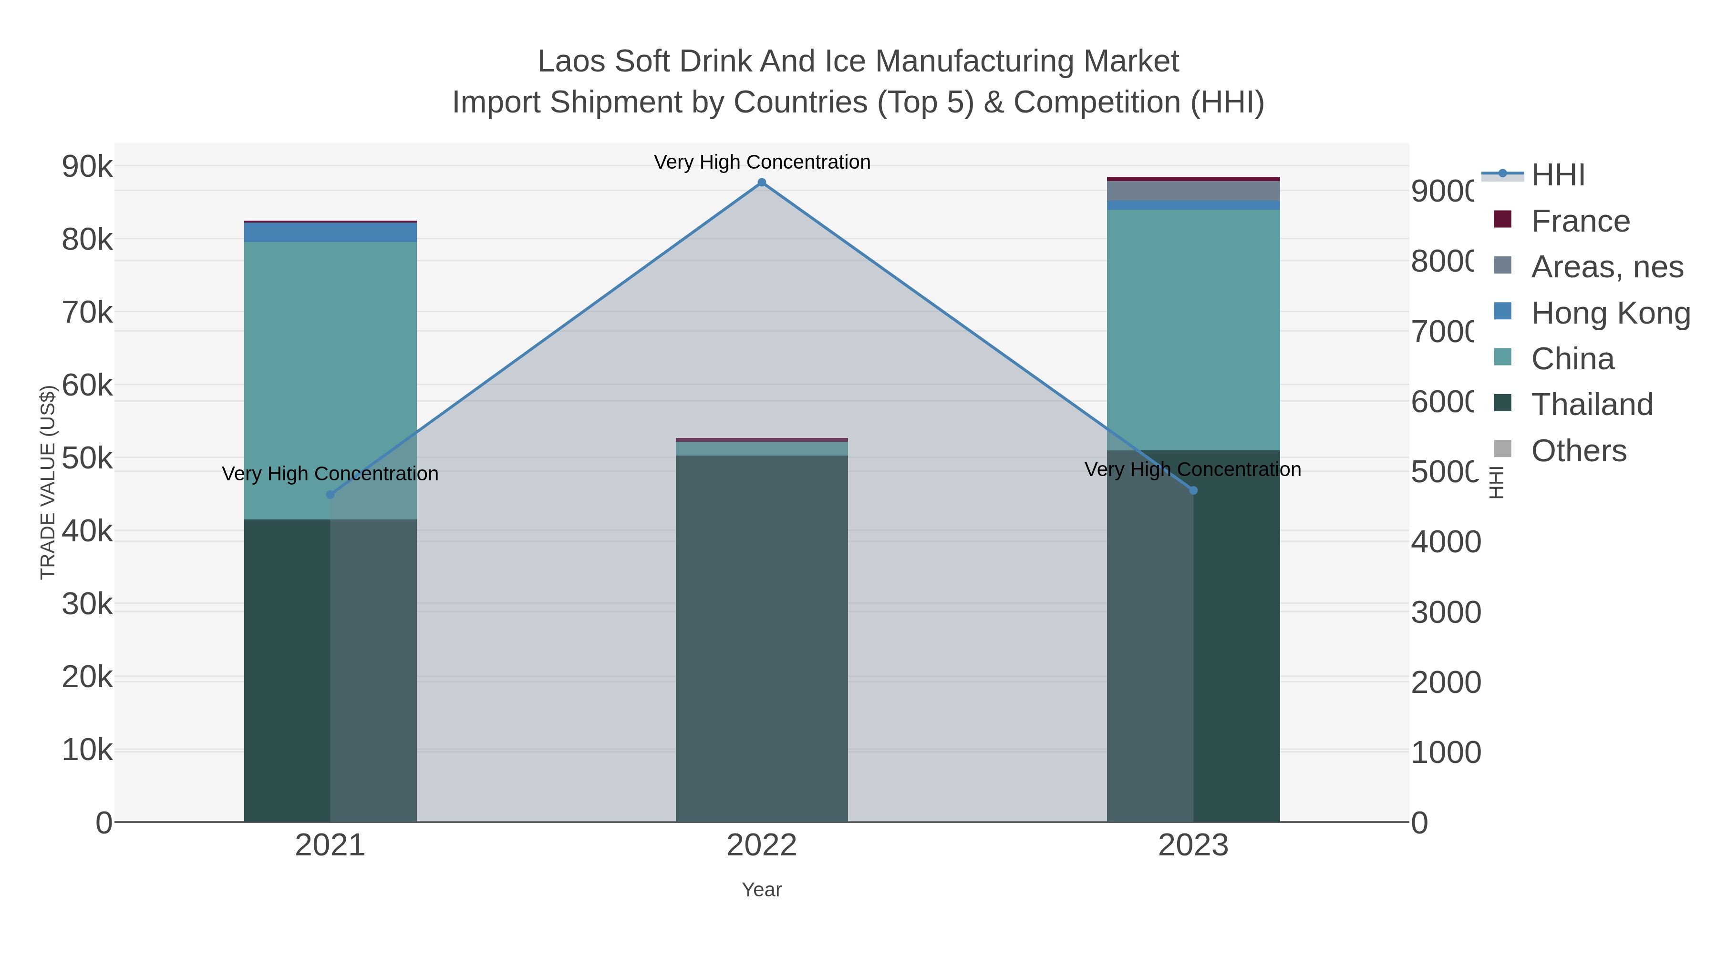
Task: Click 'Very High Concentration' label near 2023
Action: coord(1193,469)
